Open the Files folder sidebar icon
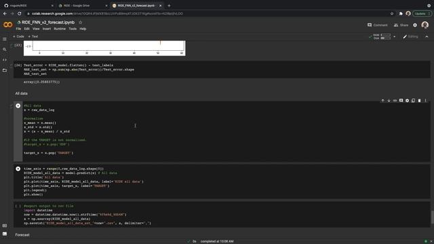Viewport: 434px width, 244px height. (x=5, y=70)
